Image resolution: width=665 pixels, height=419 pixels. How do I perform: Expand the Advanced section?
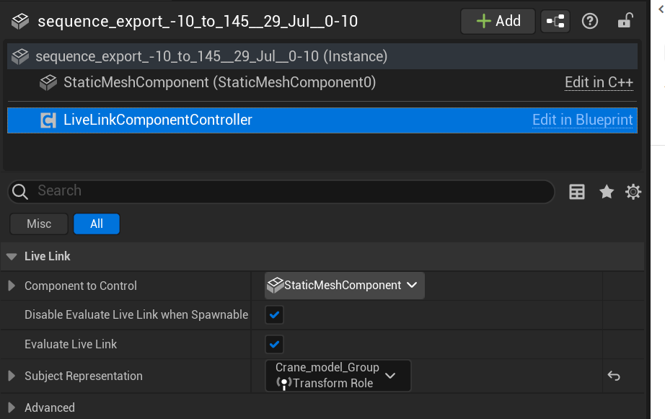[12, 407]
